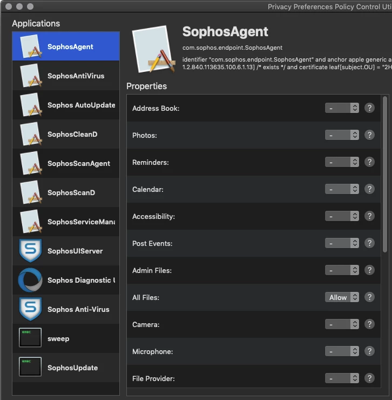The height and width of the screenshot is (400, 392).
Task: Select SophosScanD name in the list
Action: coord(71,192)
